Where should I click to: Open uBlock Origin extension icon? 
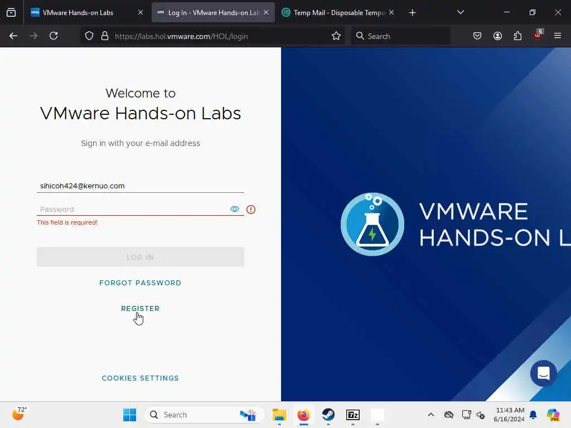pos(538,35)
